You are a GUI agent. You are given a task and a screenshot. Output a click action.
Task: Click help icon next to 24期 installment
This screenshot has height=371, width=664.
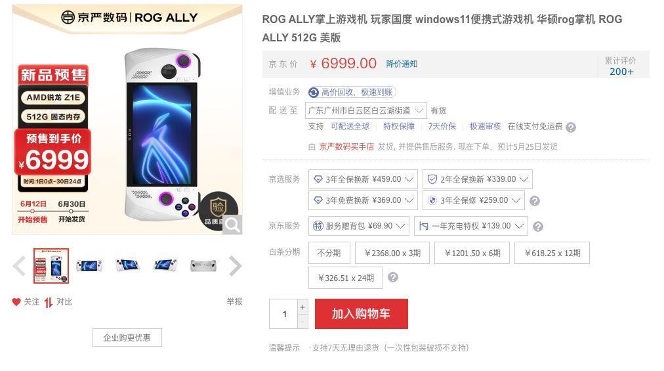point(393,277)
